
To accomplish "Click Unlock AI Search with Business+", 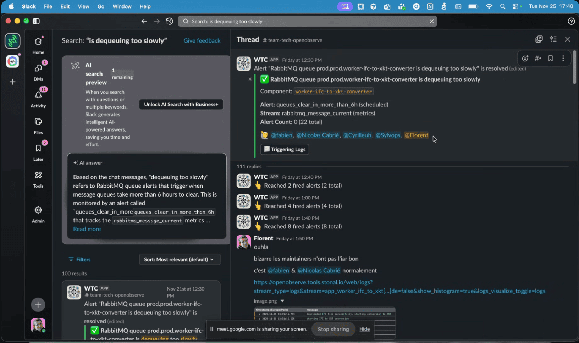I will point(181,104).
